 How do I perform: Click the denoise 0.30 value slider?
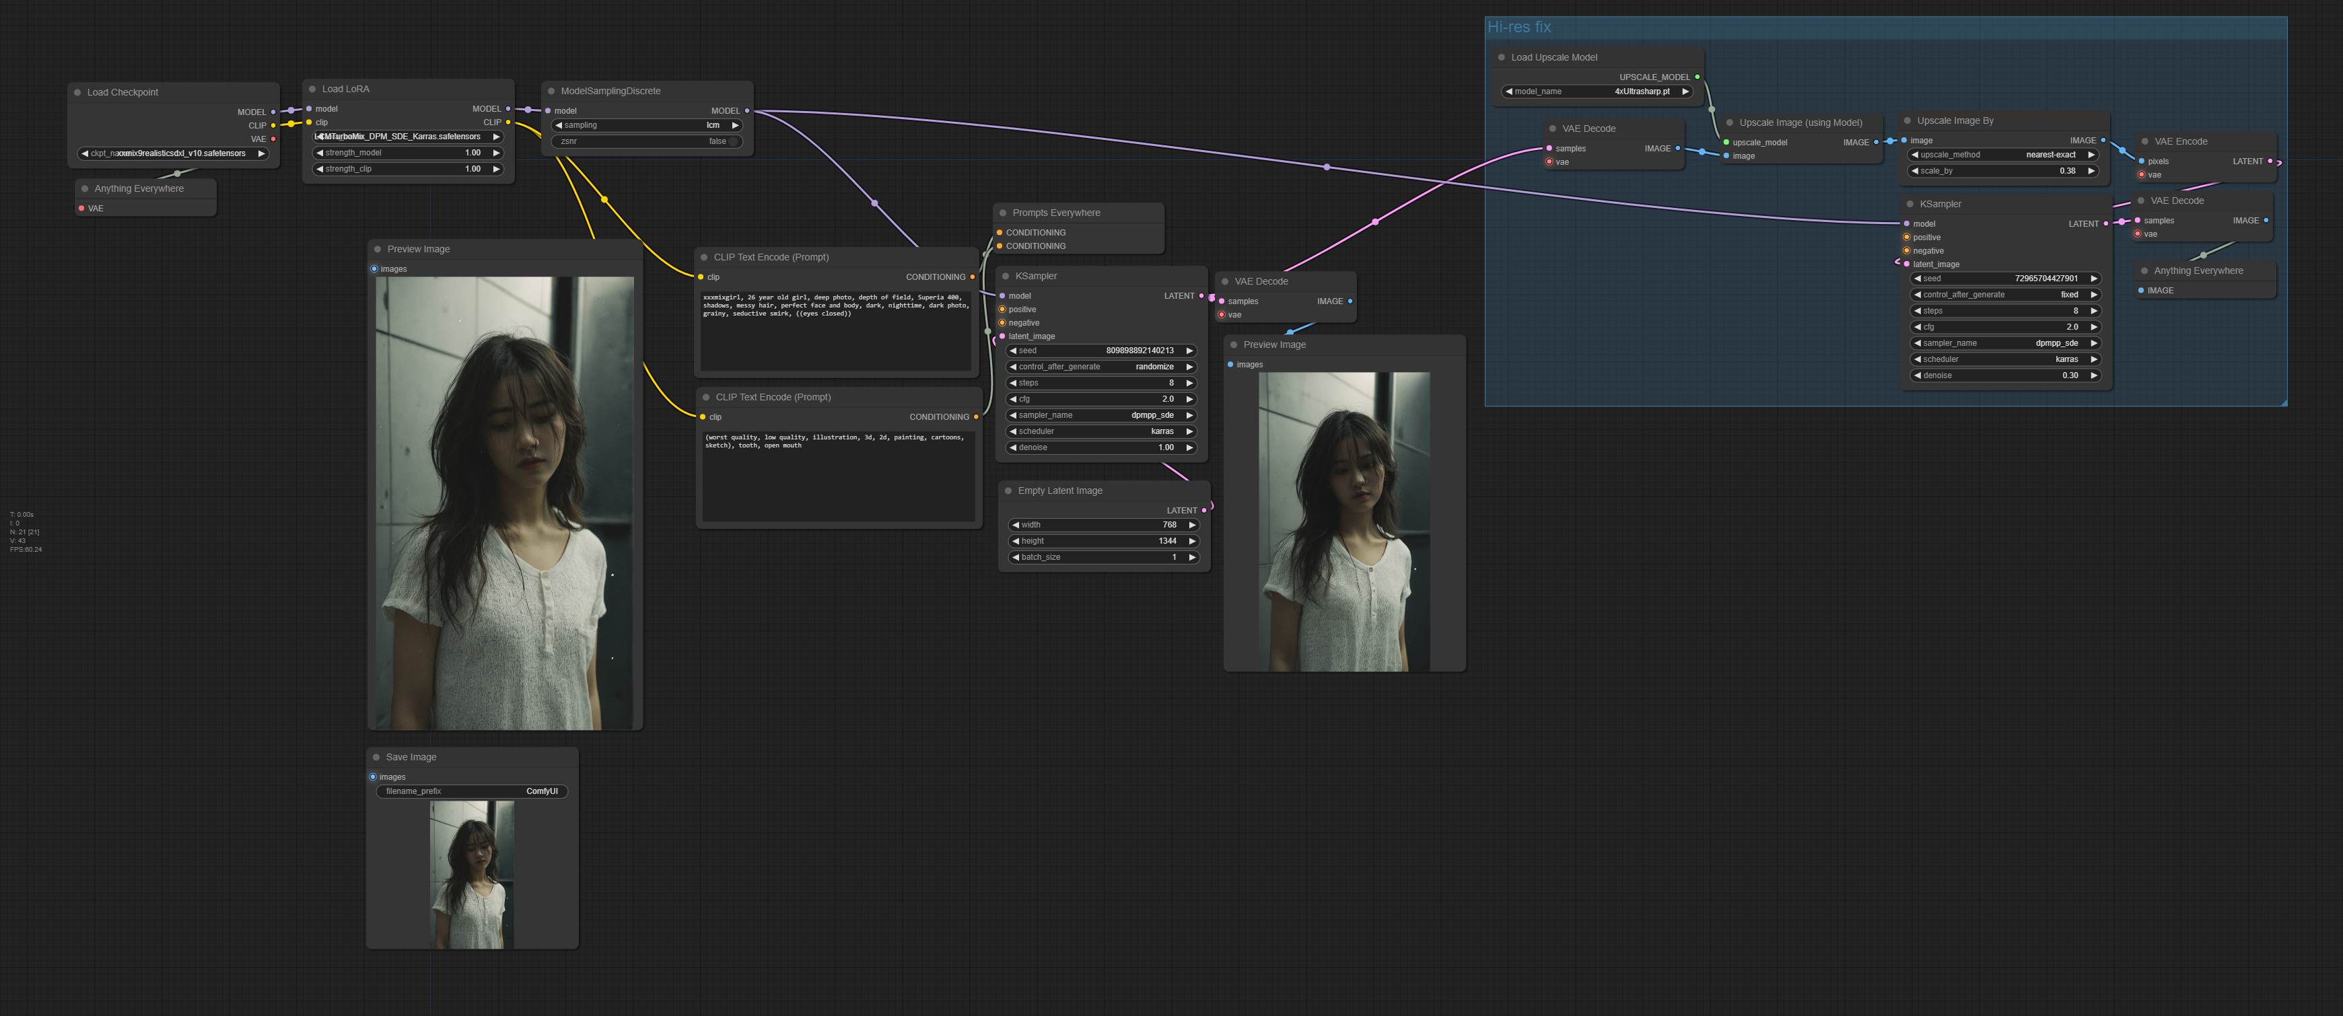(x=2004, y=375)
